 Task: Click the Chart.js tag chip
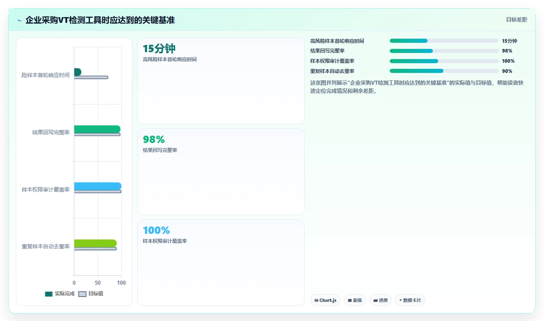(x=325, y=300)
